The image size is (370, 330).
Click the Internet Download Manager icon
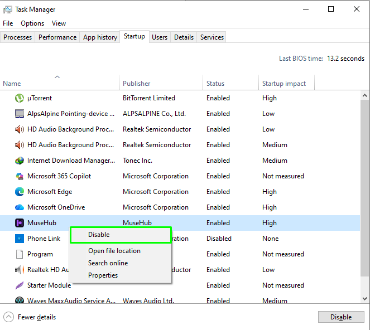point(20,161)
